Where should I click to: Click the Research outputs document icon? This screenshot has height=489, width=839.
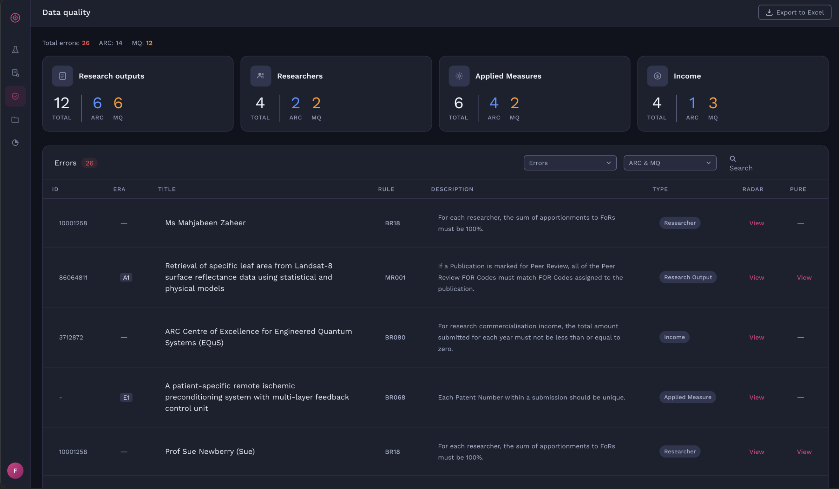coord(62,76)
